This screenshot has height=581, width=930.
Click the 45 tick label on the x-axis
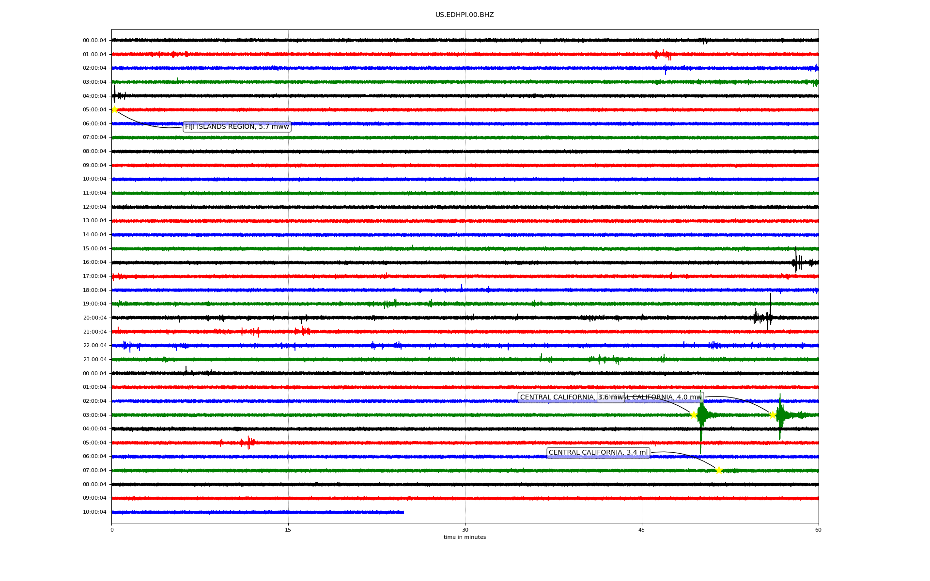point(642,530)
